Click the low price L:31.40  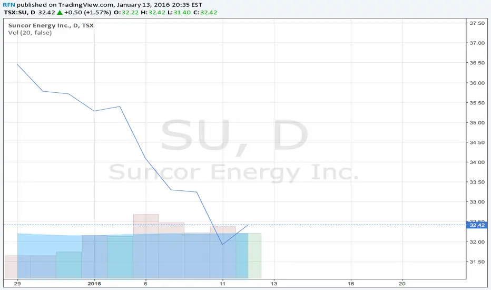179,13
